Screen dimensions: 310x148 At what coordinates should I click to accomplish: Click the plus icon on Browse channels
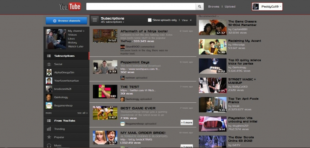click(x=55, y=21)
